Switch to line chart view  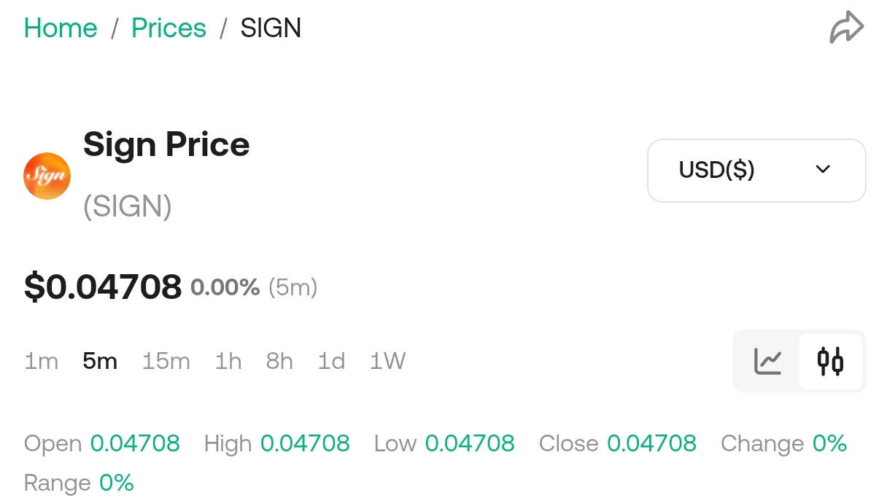[767, 361]
